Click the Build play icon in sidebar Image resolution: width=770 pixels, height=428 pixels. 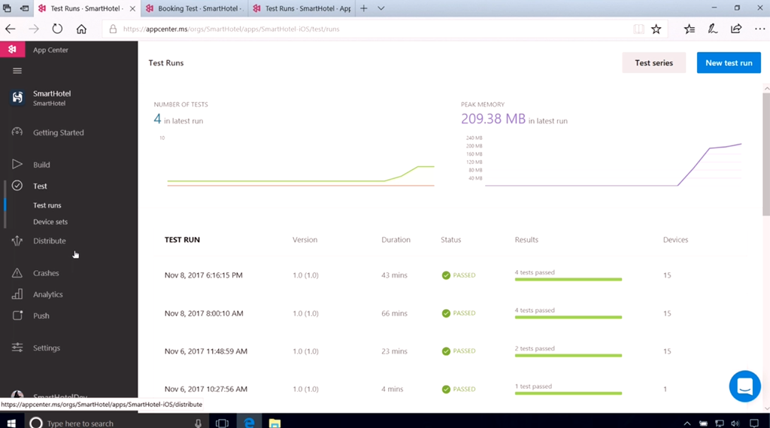click(x=17, y=165)
